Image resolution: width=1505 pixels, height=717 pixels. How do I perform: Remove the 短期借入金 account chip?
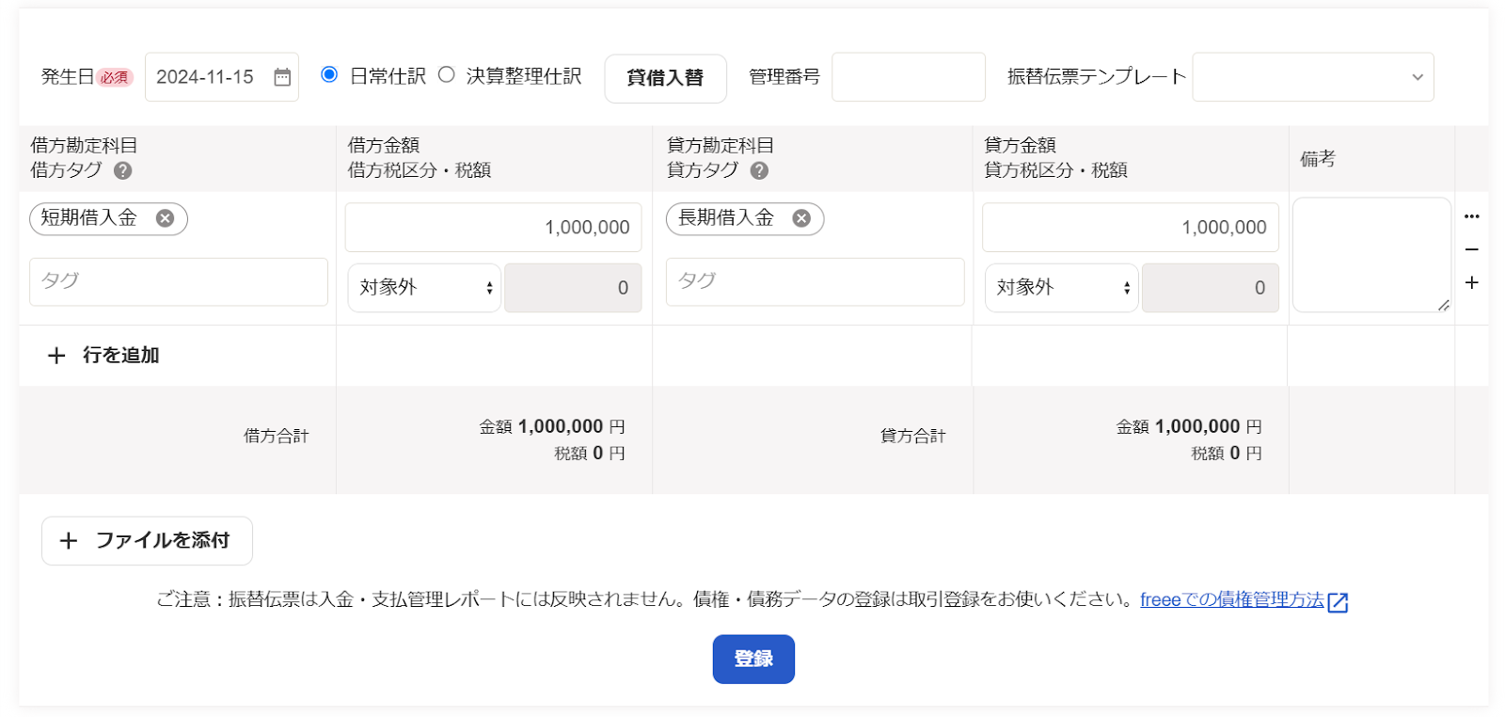pos(165,218)
